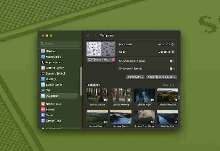Select Notifications in the sidebar
220x151 pixels.
pyautogui.click(x=59, y=104)
